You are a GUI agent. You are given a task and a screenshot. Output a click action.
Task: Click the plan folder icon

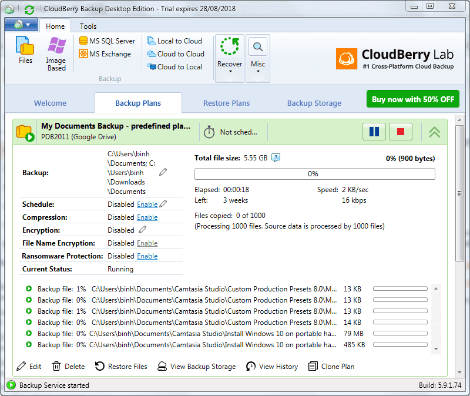[25, 133]
